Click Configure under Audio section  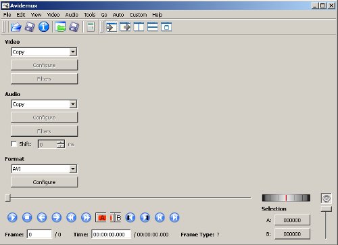[44, 118]
